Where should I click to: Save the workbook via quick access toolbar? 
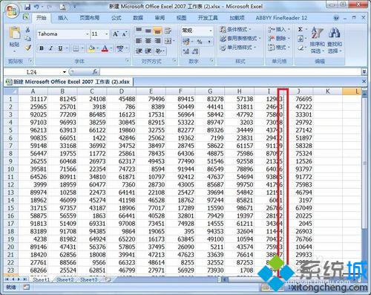tap(27, 7)
